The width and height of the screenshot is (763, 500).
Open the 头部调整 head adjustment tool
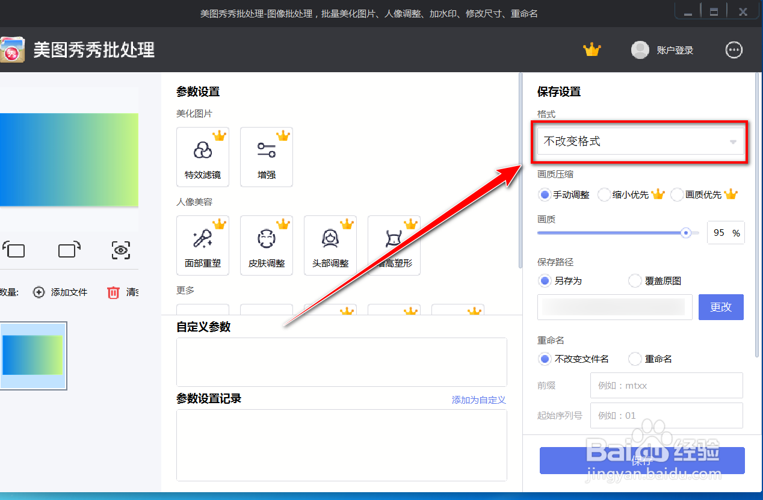point(330,245)
